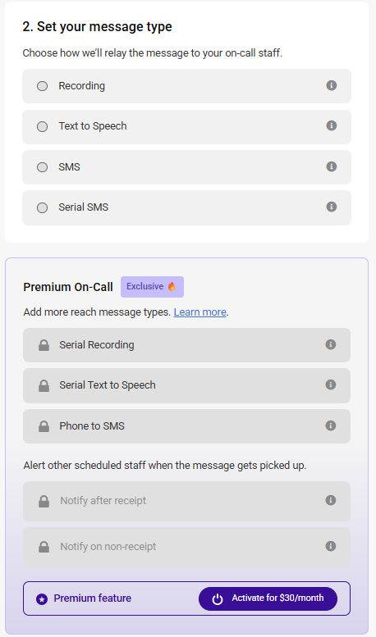
Task: Open info icon for Phone to SMS
Action: pyautogui.click(x=330, y=425)
